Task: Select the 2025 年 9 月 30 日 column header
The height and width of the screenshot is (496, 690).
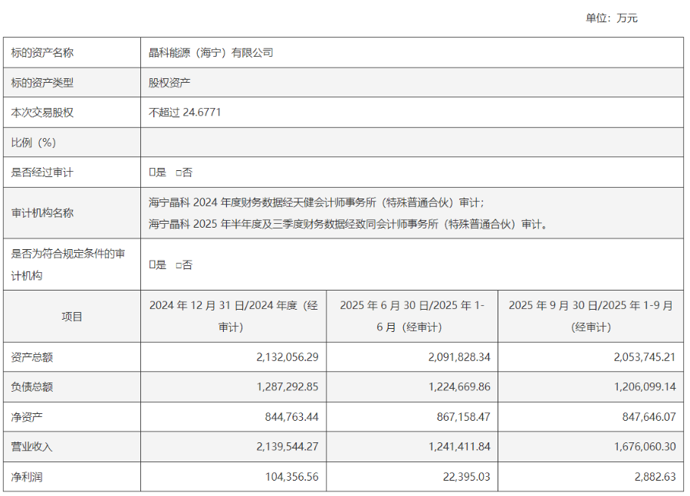Action: [x=590, y=317]
